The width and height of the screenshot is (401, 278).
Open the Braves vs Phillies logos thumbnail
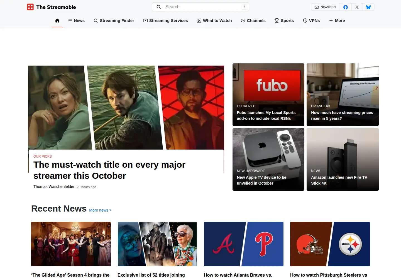coord(244,244)
